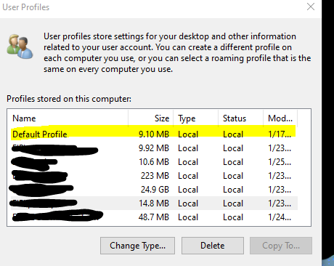The width and height of the screenshot is (334, 266).
Task: Click the greyed Copy To... button
Action: [x=281, y=246]
